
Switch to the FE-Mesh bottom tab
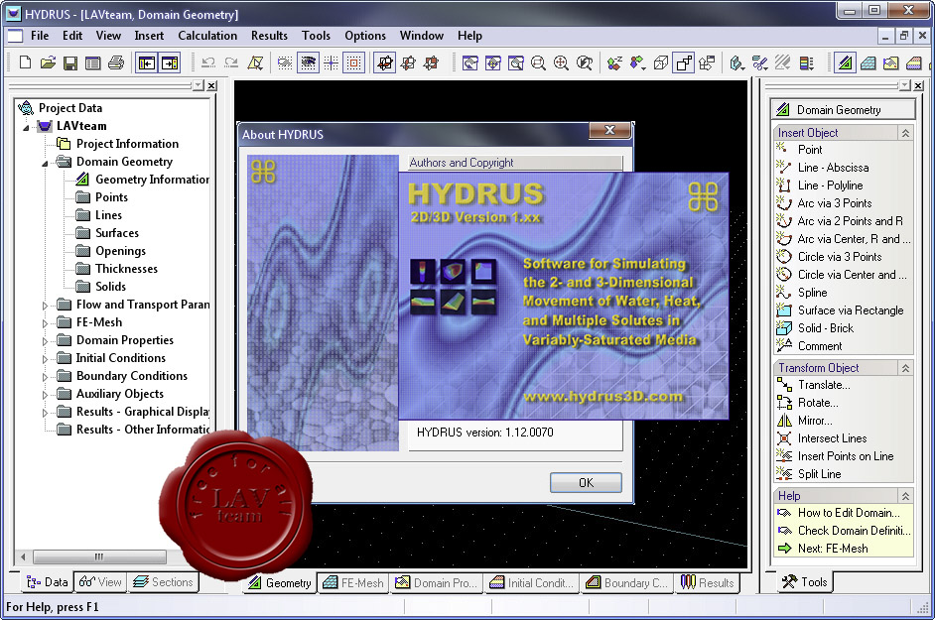pyautogui.click(x=353, y=583)
